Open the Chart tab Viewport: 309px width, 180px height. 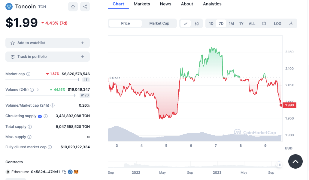pyautogui.click(x=118, y=4)
